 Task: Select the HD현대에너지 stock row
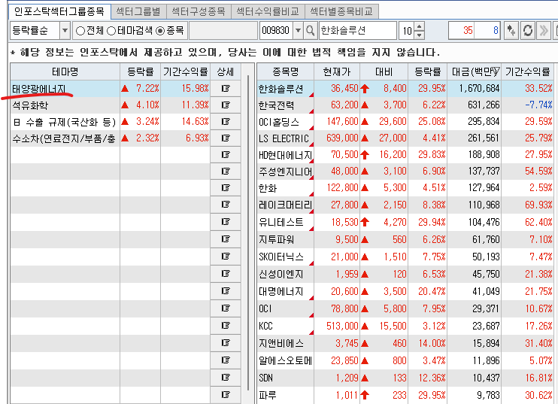[405, 155]
